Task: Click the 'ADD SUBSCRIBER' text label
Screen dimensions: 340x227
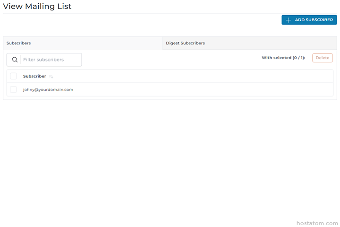Action: tap(314, 20)
